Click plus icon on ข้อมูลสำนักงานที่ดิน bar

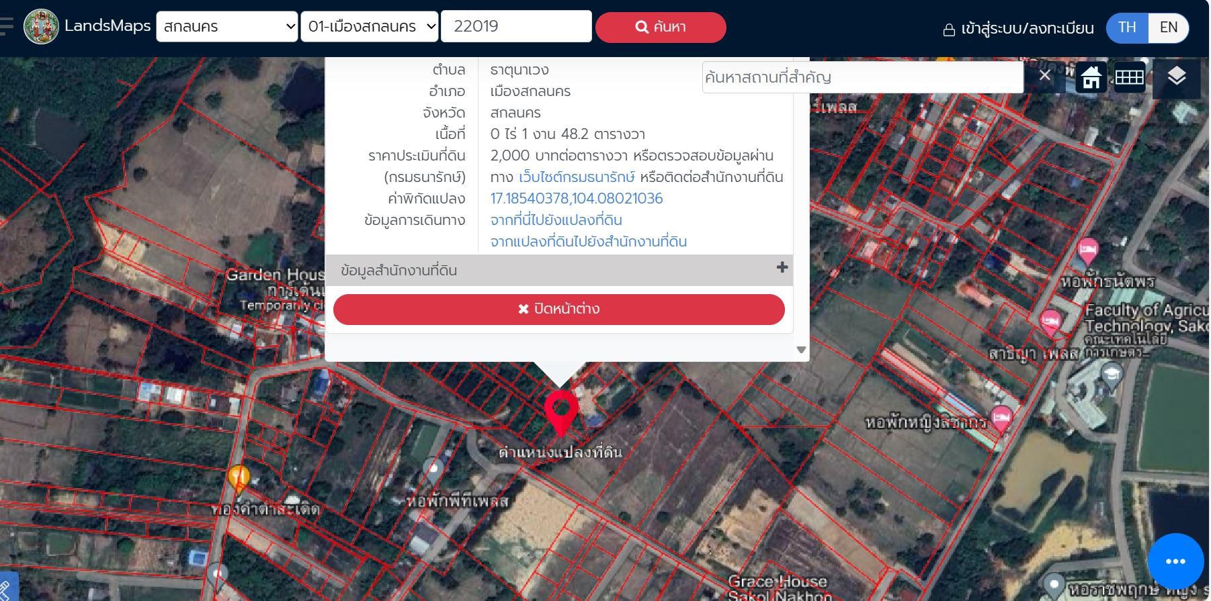[782, 267]
